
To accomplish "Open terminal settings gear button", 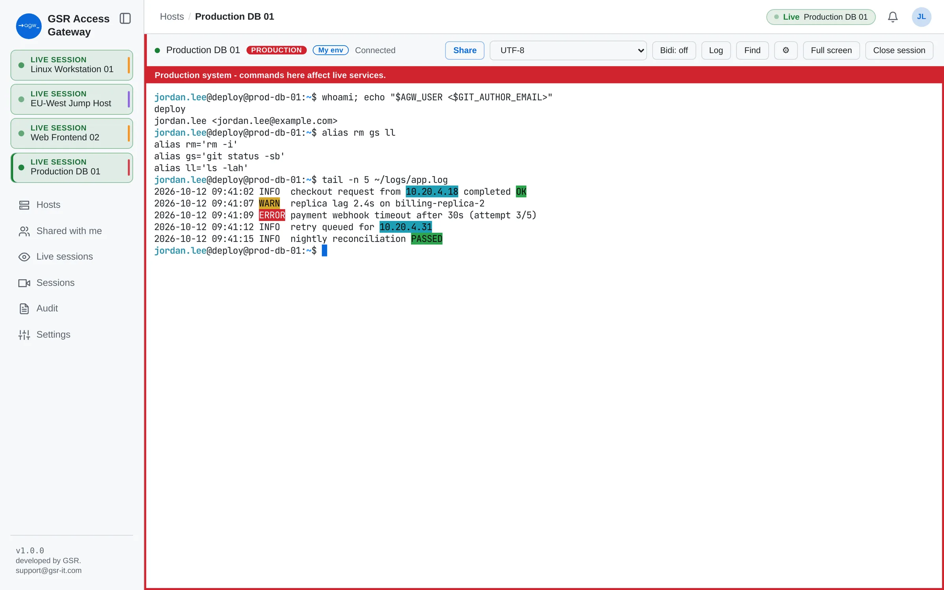I will coord(785,50).
